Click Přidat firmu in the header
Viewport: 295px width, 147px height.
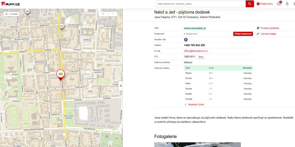tap(265, 4)
